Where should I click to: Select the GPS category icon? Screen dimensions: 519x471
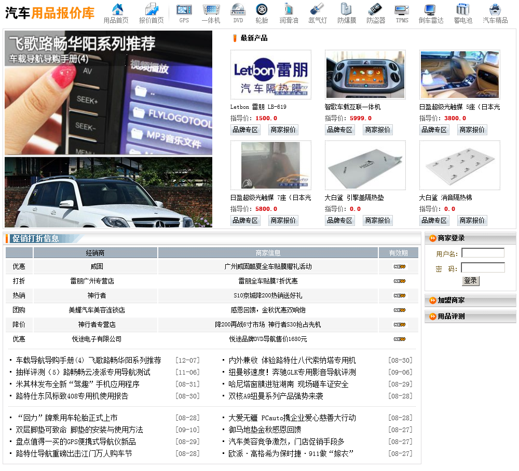[184, 9]
